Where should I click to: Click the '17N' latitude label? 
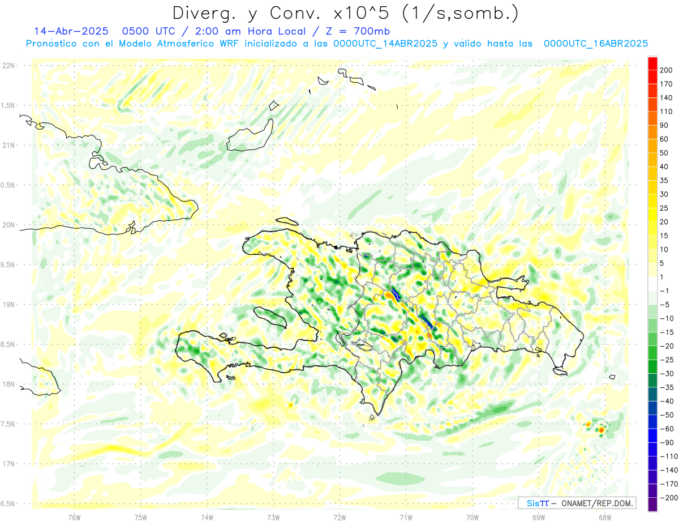[8, 464]
